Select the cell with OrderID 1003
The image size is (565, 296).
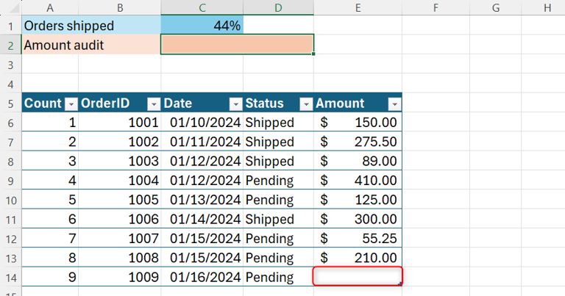(120, 161)
